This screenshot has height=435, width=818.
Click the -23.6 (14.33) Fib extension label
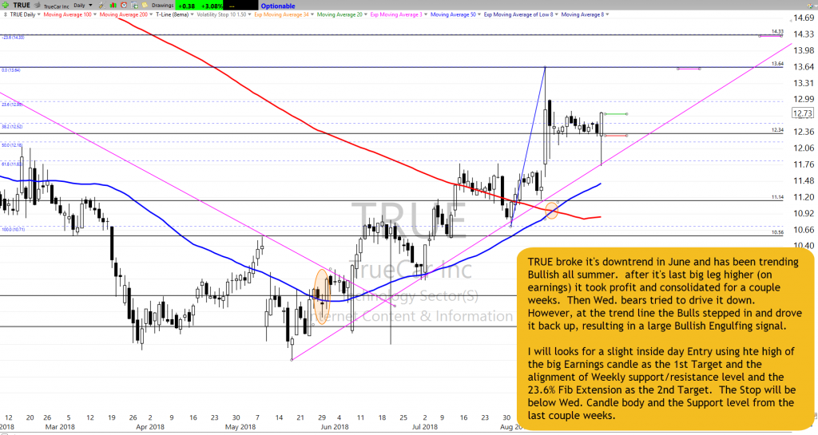13,38
